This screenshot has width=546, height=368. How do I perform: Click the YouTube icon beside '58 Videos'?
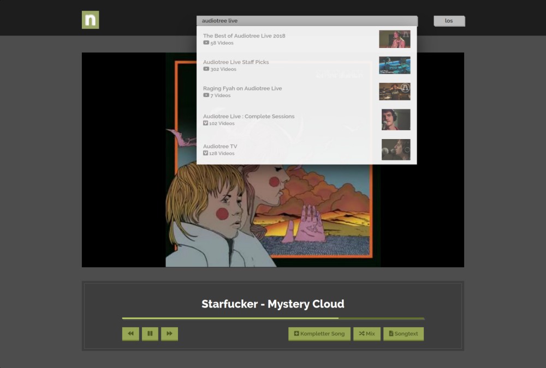205,43
